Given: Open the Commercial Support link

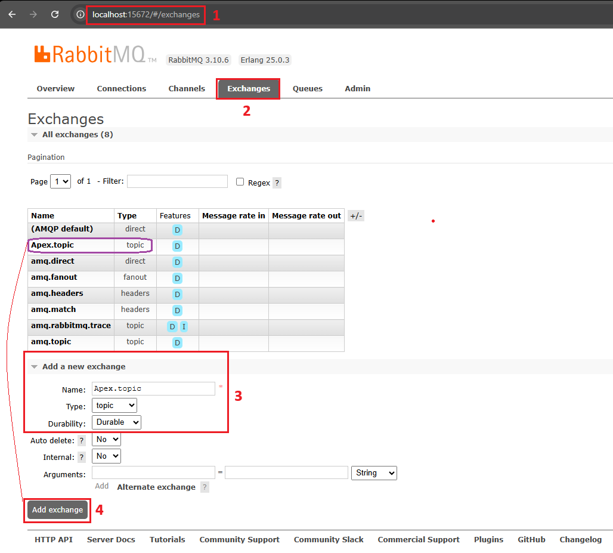Looking at the screenshot, I should pos(419,539).
